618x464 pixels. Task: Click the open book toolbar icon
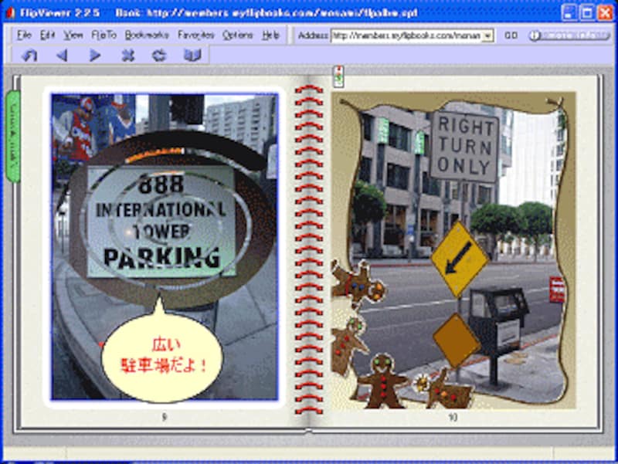pos(192,55)
